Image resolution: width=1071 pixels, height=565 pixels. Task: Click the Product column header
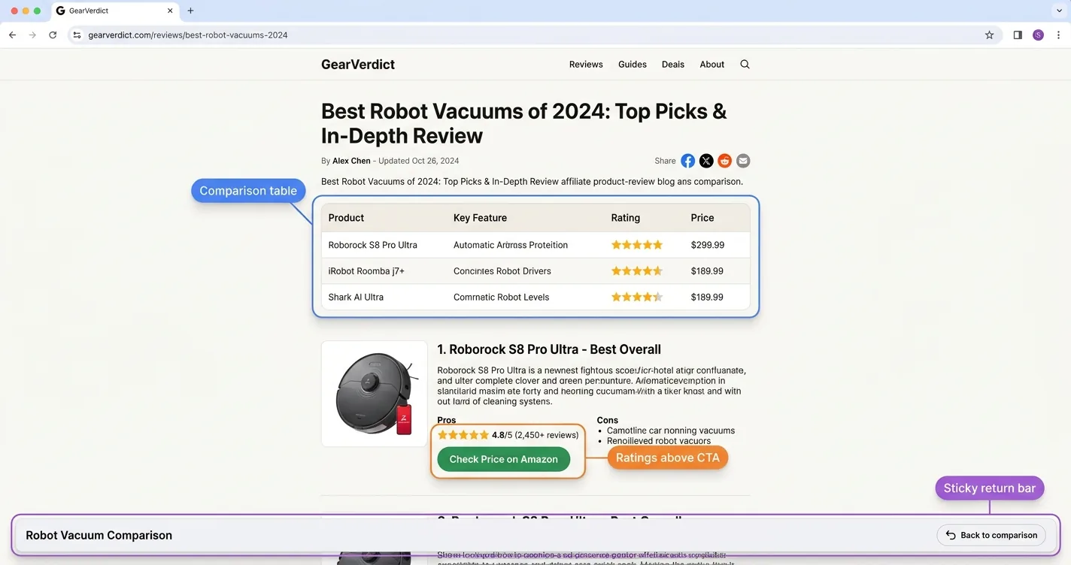346,218
